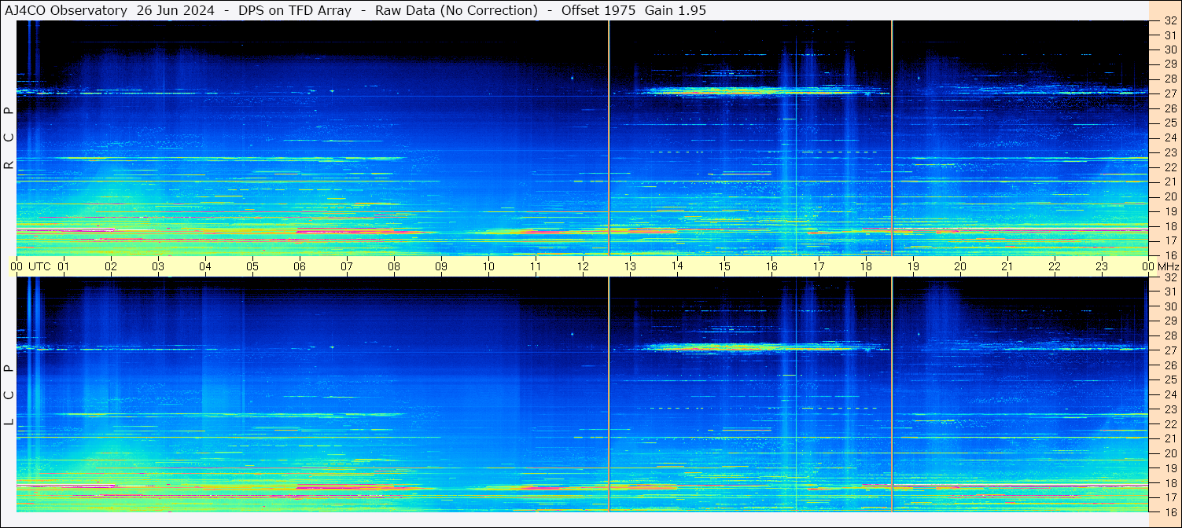This screenshot has height=528, width=1182.
Task: Click the 32 MHz tick of LCP panel
Action: (x=1170, y=277)
